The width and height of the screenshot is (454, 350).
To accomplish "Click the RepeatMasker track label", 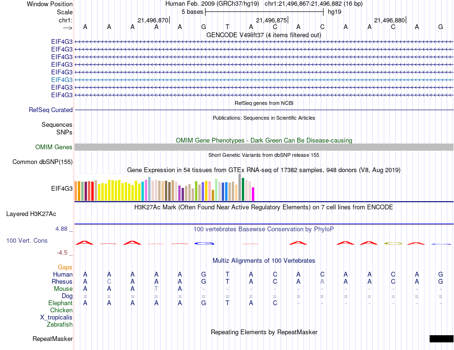I will [53, 339].
